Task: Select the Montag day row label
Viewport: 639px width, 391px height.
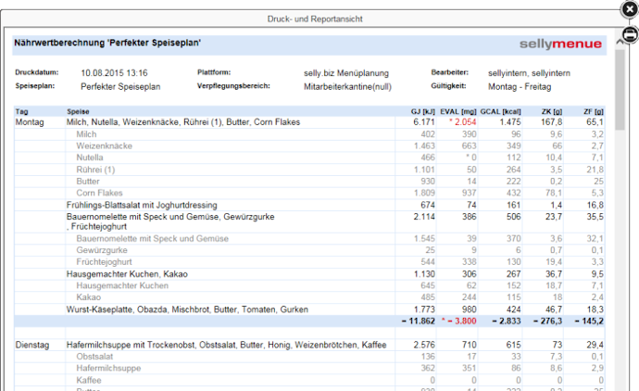Action: pos(30,122)
